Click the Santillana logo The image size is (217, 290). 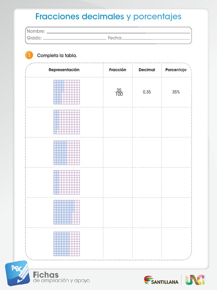coord(161,280)
